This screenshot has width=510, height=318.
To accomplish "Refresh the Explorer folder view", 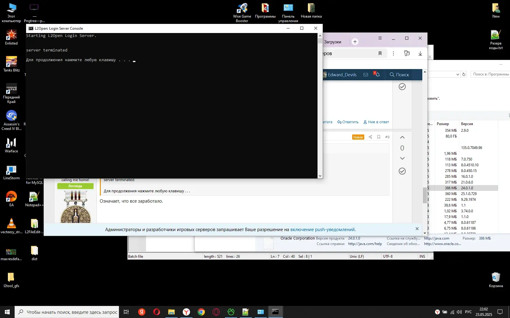I will point(464,74).
